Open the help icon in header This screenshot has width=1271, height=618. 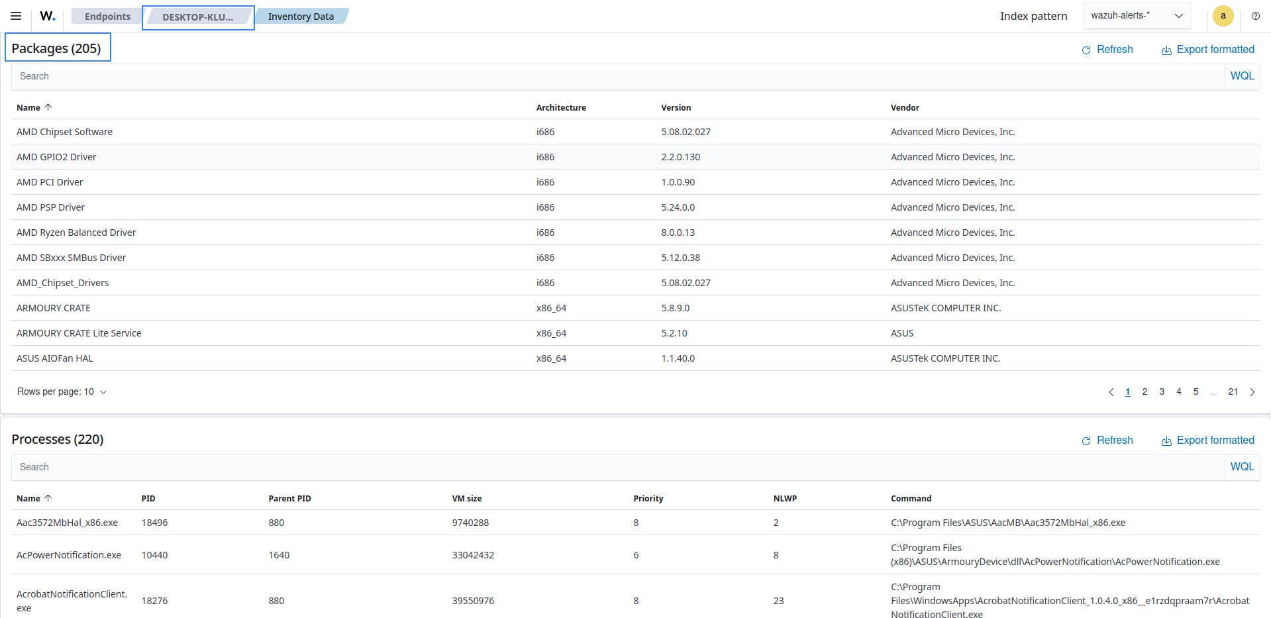[1256, 16]
